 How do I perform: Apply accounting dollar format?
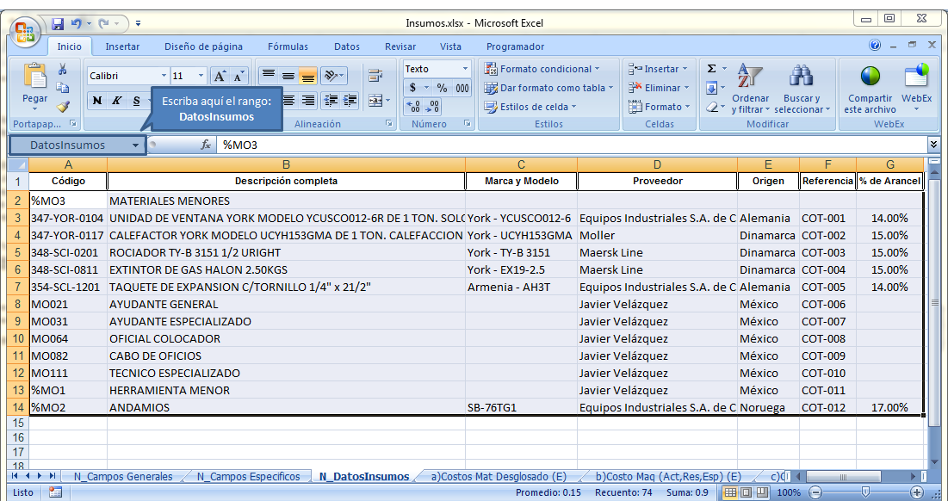413,88
